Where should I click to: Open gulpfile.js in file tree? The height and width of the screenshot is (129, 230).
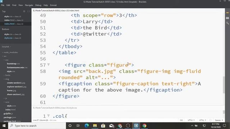tap(8, 114)
